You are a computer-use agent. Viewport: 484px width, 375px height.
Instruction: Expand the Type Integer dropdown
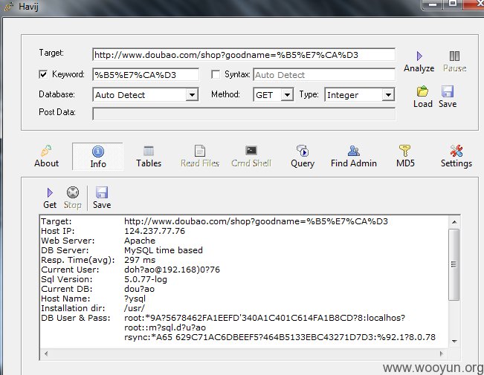tap(388, 94)
